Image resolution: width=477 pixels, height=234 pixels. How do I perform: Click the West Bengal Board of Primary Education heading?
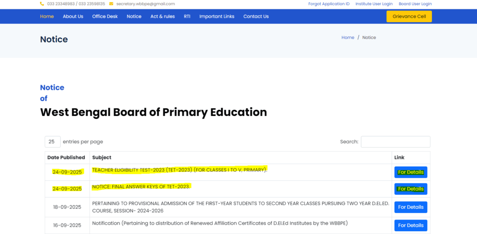point(153,112)
